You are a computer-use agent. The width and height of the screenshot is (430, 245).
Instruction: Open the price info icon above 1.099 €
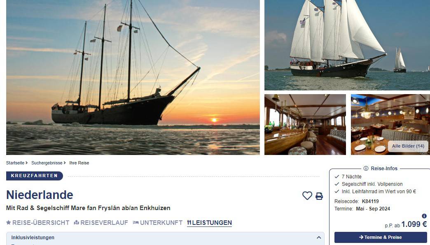(424, 216)
